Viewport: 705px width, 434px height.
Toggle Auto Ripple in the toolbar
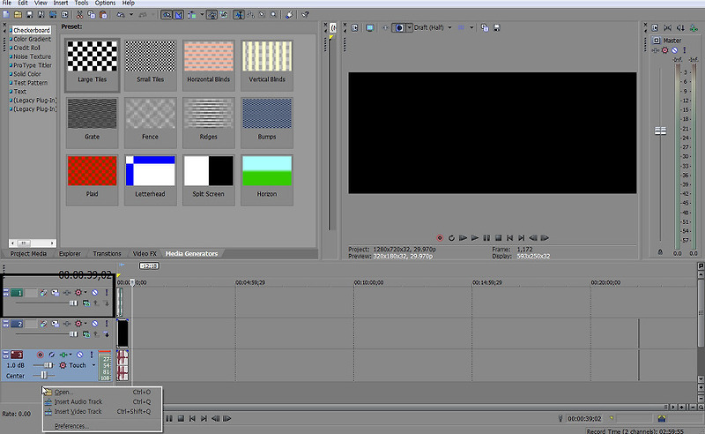tap(192, 15)
